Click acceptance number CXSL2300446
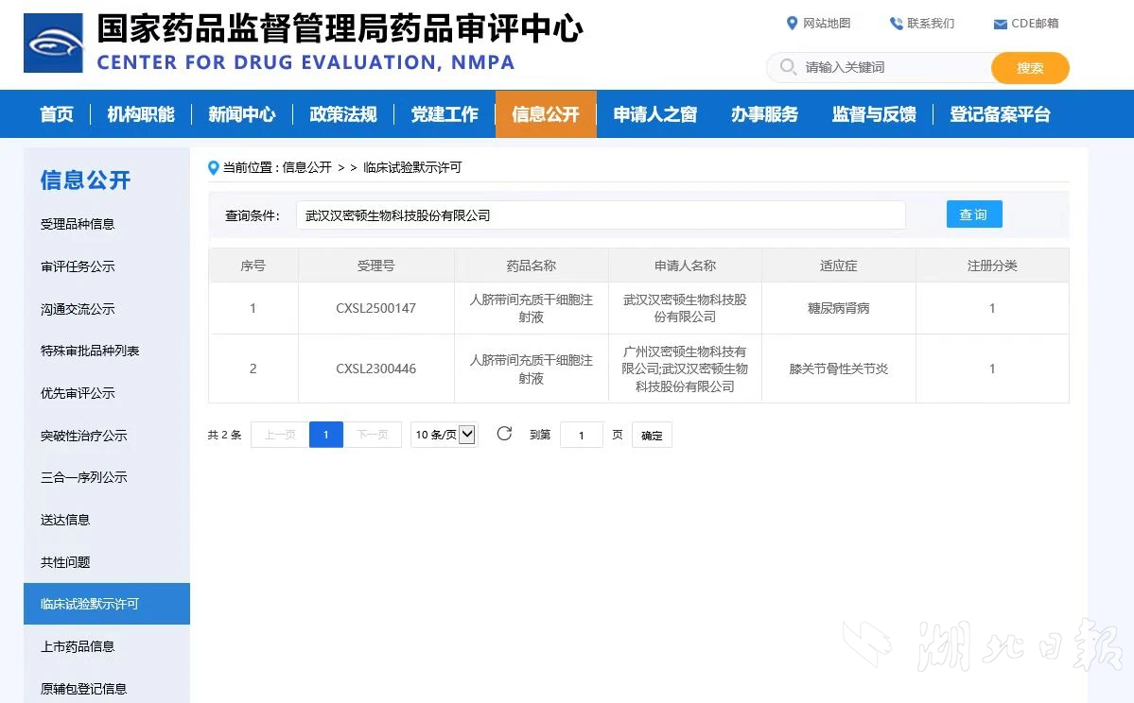 pos(376,369)
